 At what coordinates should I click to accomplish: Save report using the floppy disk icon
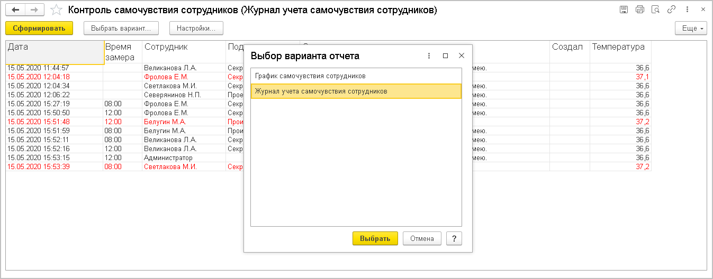pos(624,10)
